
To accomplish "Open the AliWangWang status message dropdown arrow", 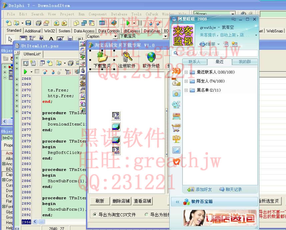I will tap(256, 35).
